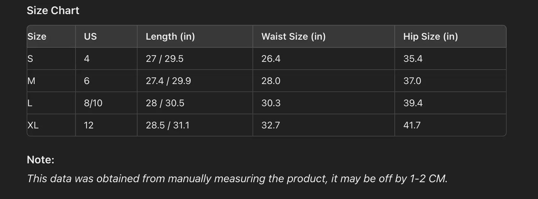
Task: Select hip size 37.0 cell
Action: [412, 81]
